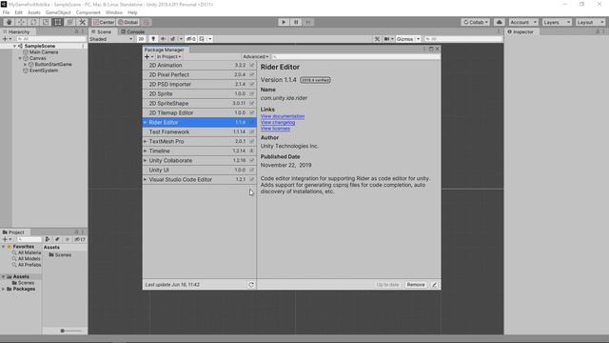The width and height of the screenshot is (609, 343).
Task: Open Package Manager kebab options menu
Action: (x=424, y=49)
